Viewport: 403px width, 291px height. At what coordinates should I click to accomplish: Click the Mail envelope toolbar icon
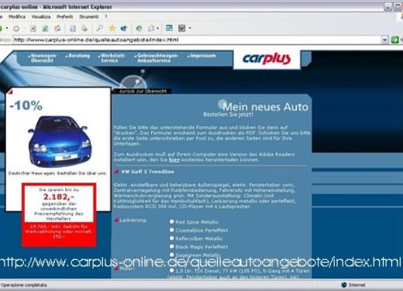coord(151,28)
